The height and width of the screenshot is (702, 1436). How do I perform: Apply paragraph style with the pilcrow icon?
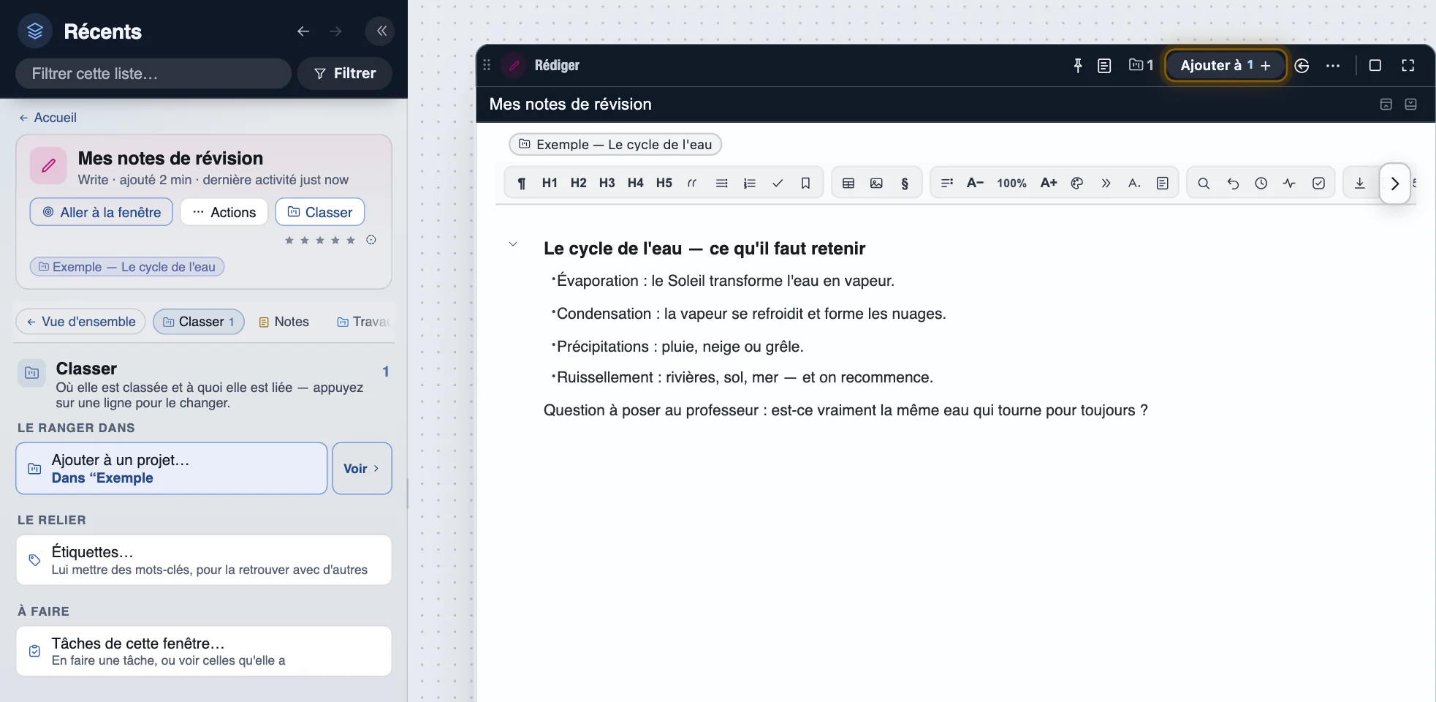coord(521,184)
